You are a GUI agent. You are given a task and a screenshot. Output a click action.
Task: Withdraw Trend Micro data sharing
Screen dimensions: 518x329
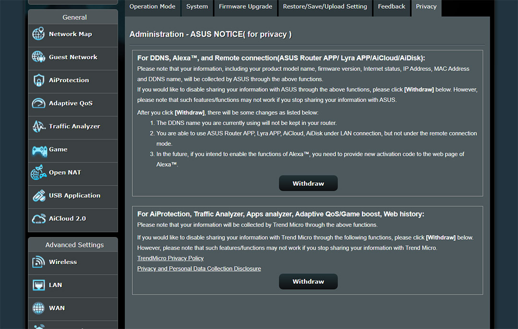pos(308,282)
